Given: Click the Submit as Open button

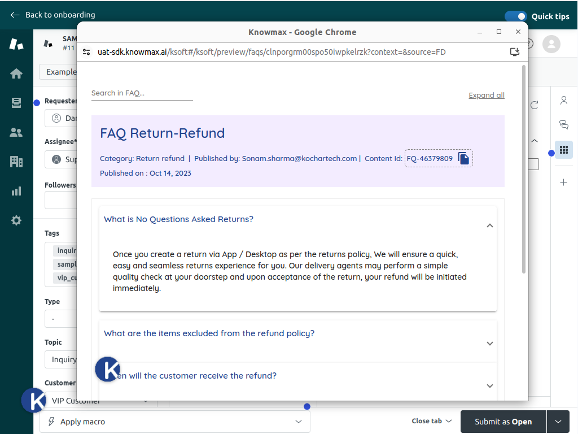Looking at the screenshot, I should point(503,422).
